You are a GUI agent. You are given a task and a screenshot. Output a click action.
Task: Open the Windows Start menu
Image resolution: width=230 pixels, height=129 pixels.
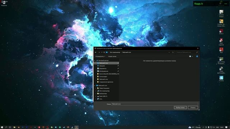point(2,127)
